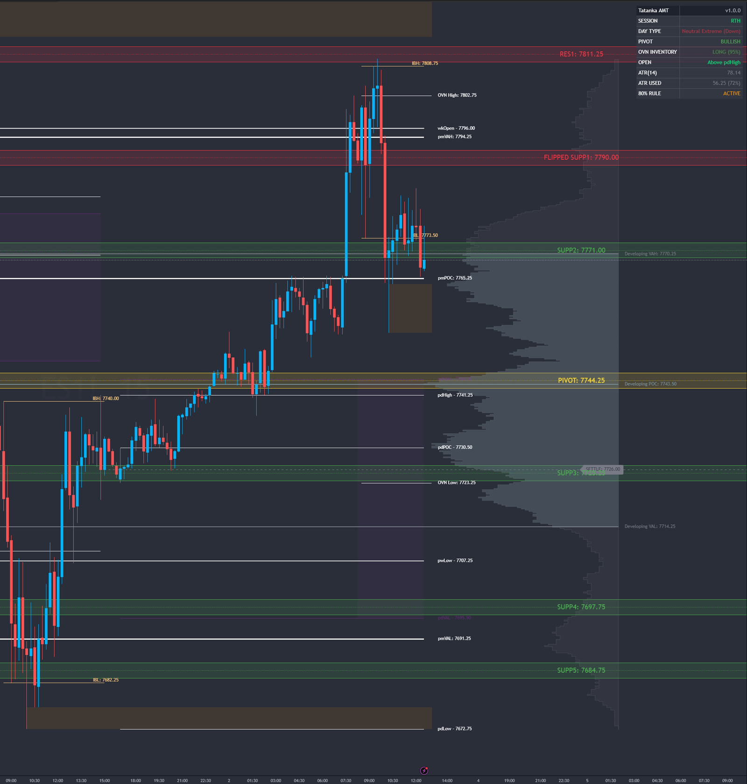
Task: Click the PIVOT: 7744.25 label
Action: [581, 380]
